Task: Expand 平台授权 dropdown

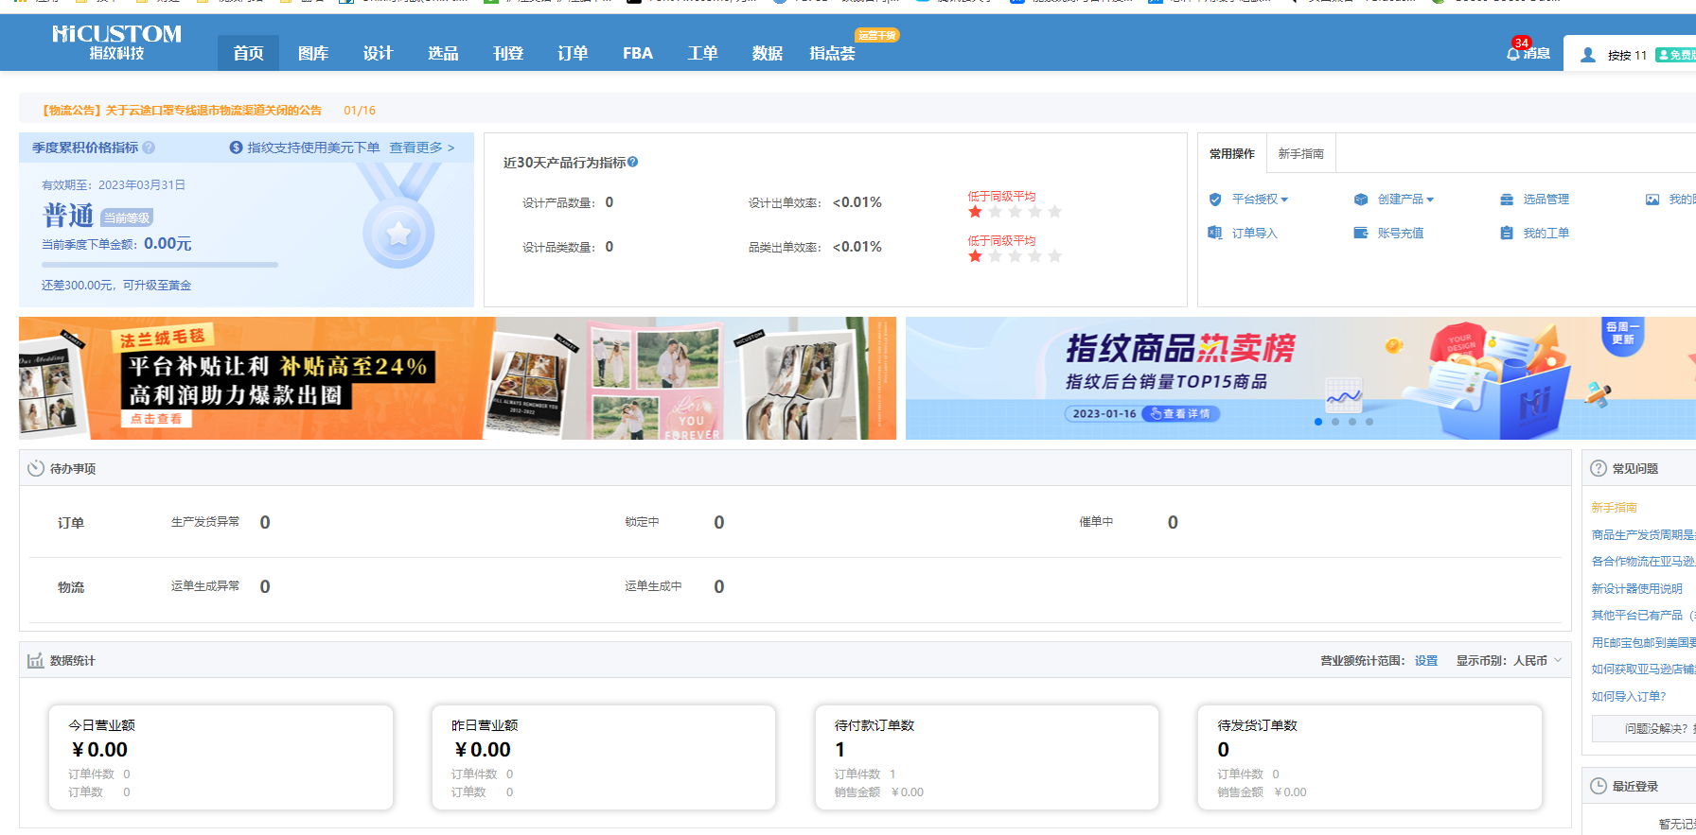Action: click(1284, 200)
